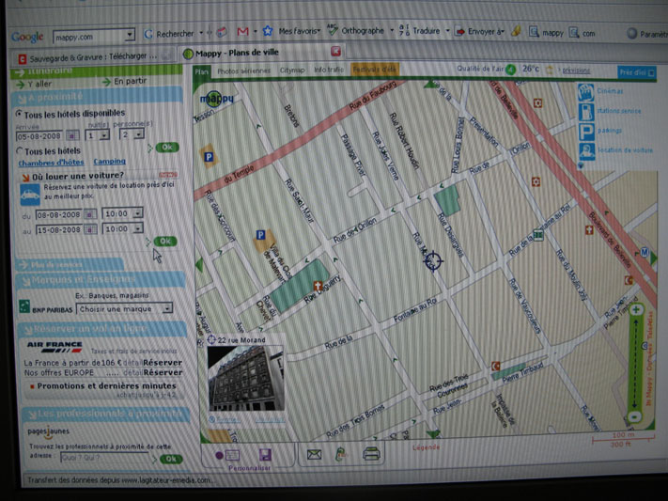668x501 pixels.
Task: Click the blue car rental icon
Action: pyautogui.click(x=30, y=195)
